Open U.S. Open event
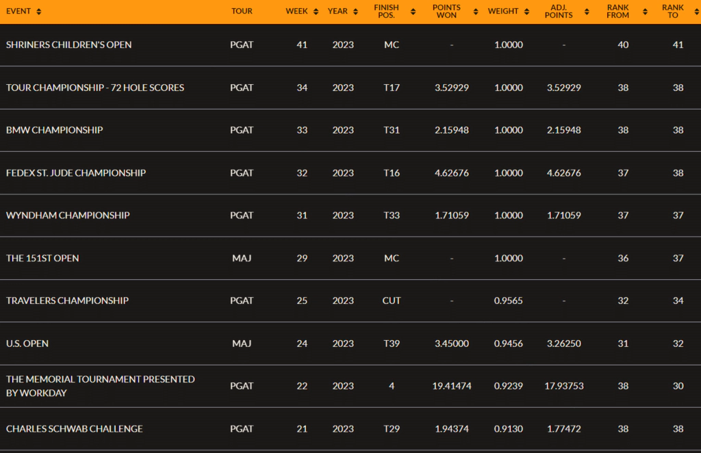 coord(27,344)
